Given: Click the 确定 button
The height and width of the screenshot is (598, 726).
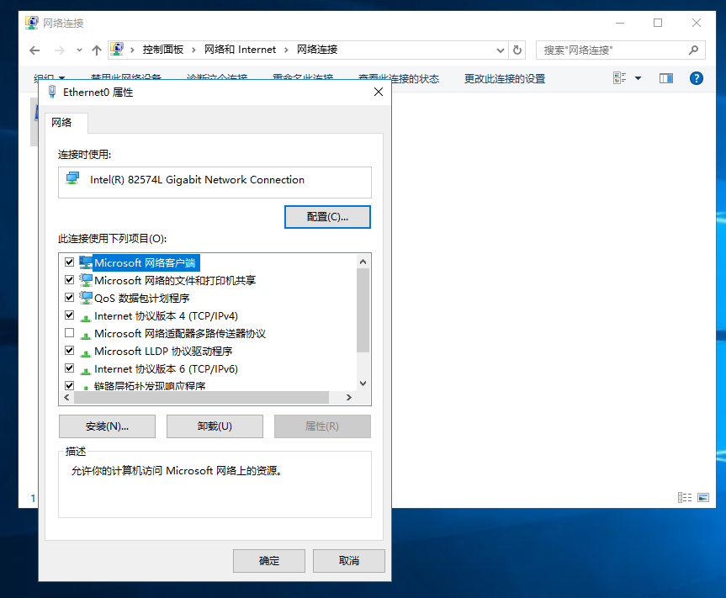Looking at the screenshot, I should tap(269, 561).
